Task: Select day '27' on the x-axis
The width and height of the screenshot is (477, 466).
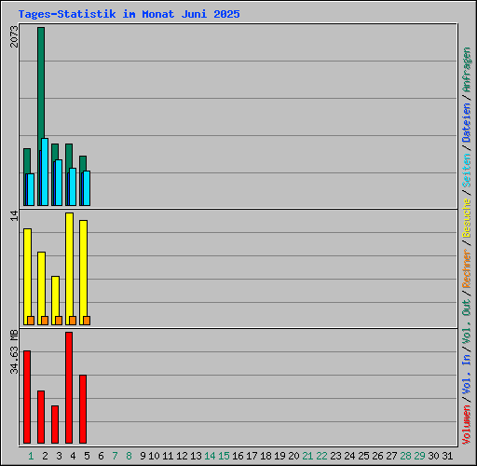Action: coord(391,456)
